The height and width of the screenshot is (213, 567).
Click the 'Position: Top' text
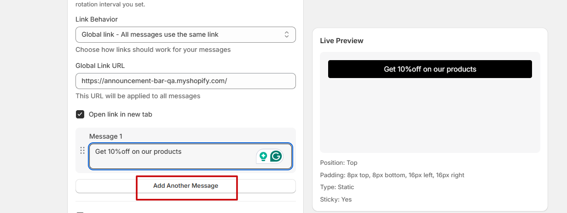(338, 163)
